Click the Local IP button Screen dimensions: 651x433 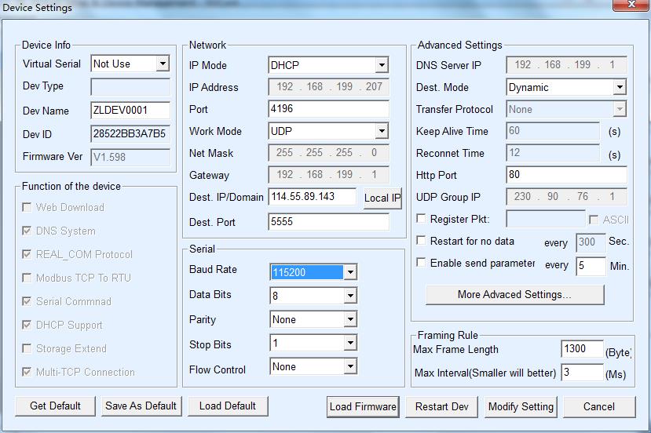[x=382, y=198]
